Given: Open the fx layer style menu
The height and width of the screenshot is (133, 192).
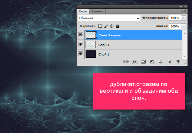Looking at the screenshot, I should click(x=135, y=62).
